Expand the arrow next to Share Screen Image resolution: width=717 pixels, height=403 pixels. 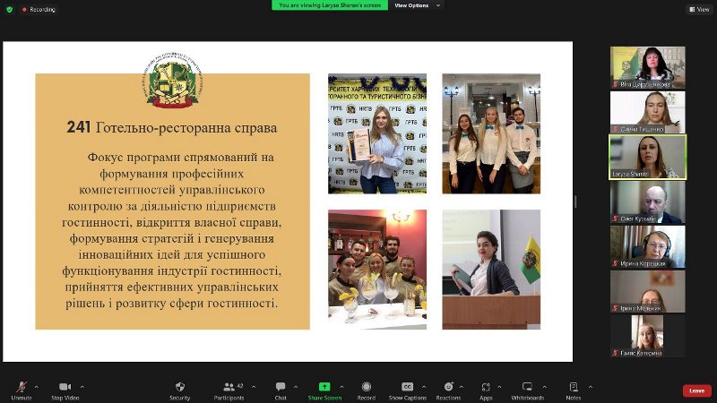click(x=341, y=387)
